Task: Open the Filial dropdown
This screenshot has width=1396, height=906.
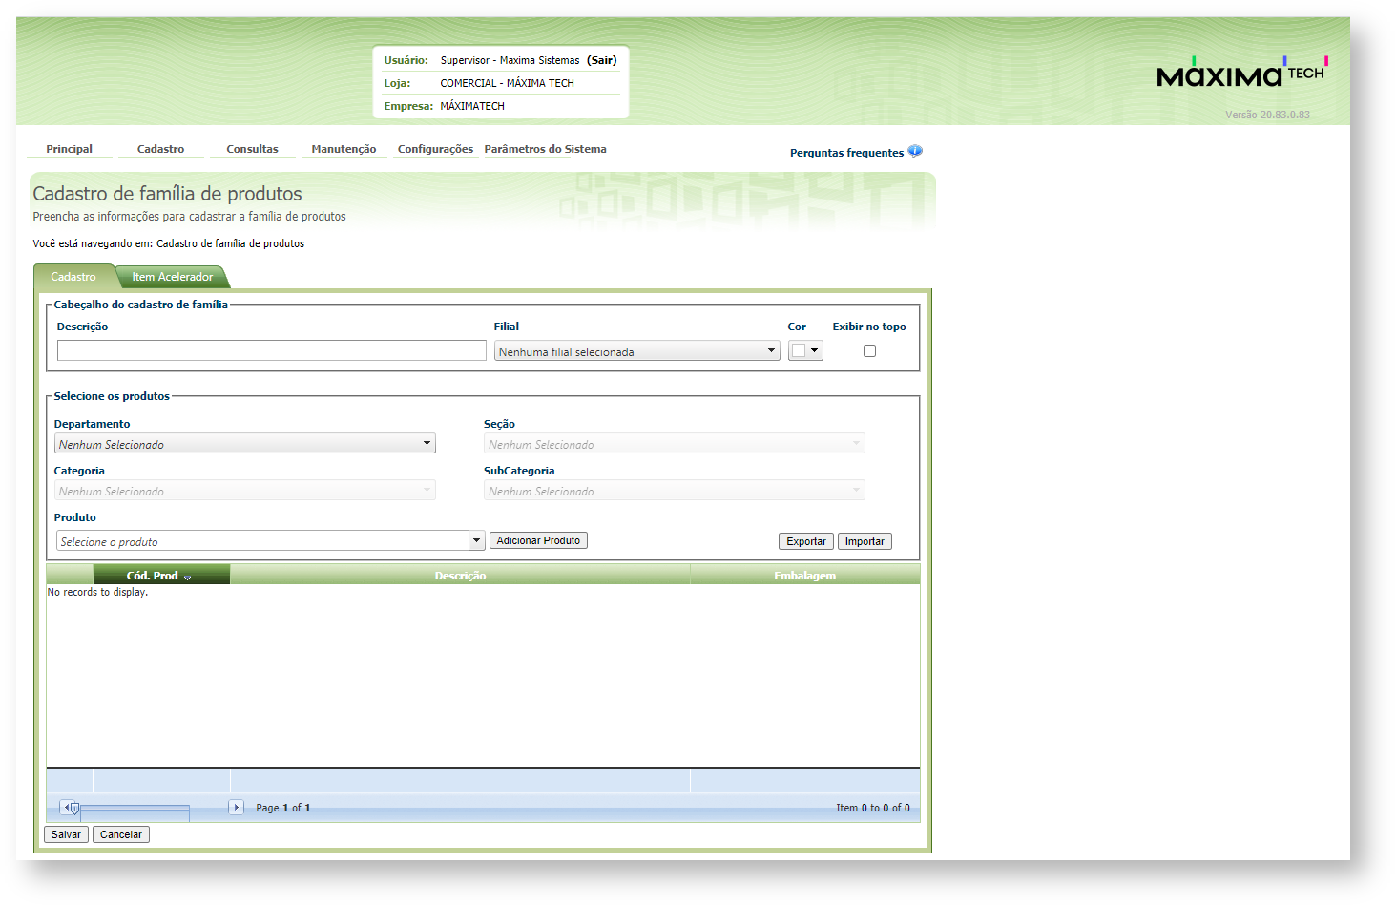Action: pos(636,351)
